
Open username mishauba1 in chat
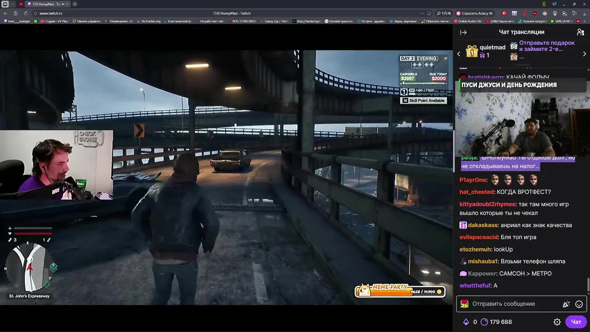(x=483, y=261)
